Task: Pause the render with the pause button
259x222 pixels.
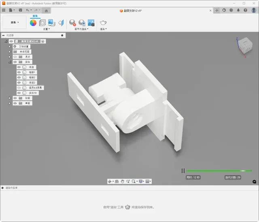Action: [x=183, y=171]
